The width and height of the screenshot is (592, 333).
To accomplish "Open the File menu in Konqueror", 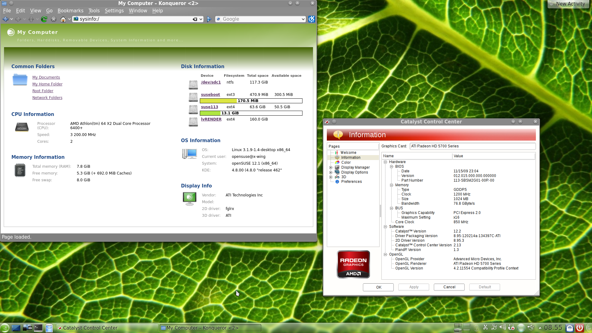I will point(7,10).
